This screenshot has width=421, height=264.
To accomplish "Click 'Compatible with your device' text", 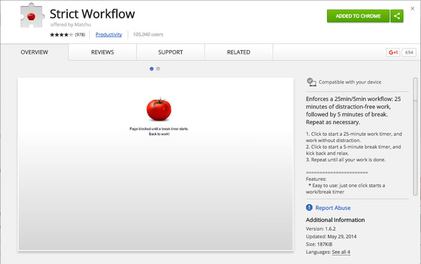I will [350, 82].
